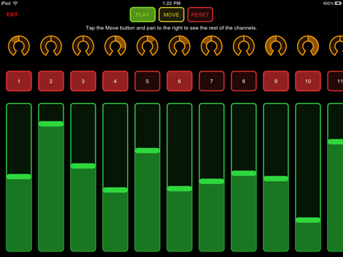The image size is (343, 257).
Task: Tap the pan knob above channel 6
Action: pyautogui.click(x=179, y=46)
